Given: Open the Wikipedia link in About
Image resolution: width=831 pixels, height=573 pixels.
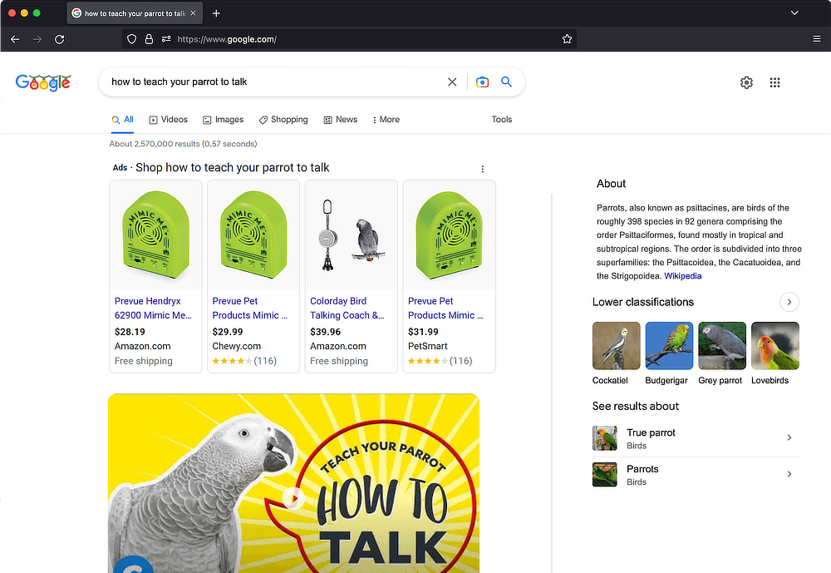Looking at the screenshot, I should [682, 276].
